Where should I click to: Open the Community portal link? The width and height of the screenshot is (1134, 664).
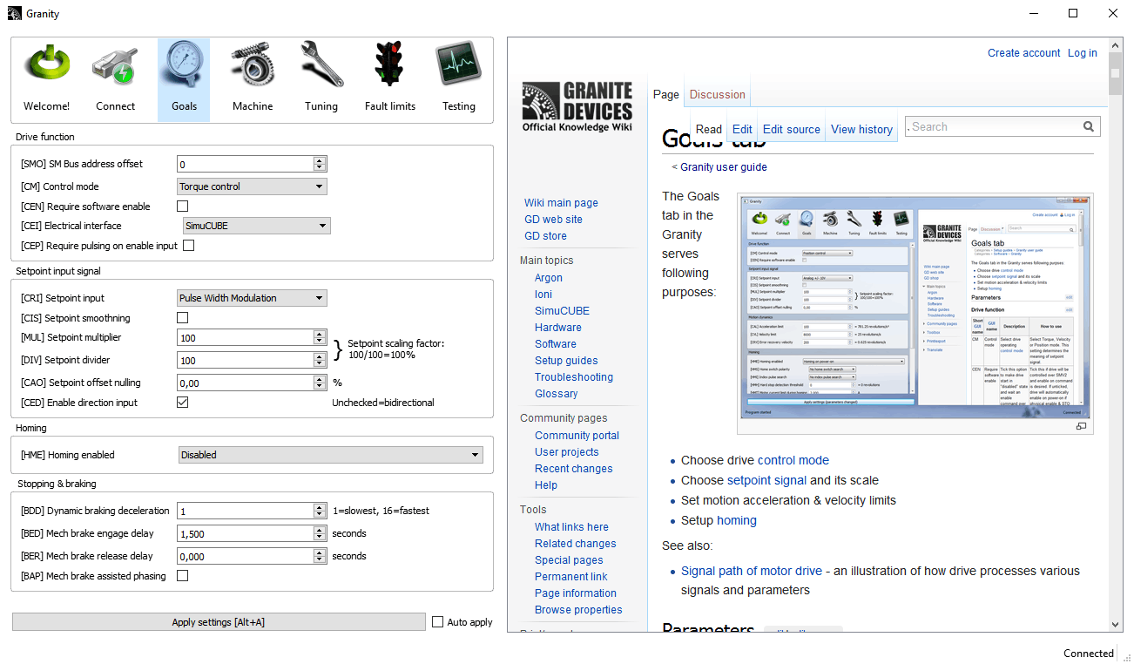click(x=577, y=436)
